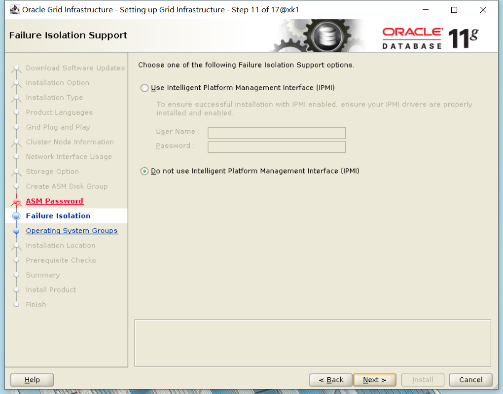Click the Failure Isolation current step bullet
This screenshot has width=503, height=394.
(x=16, y=216)
